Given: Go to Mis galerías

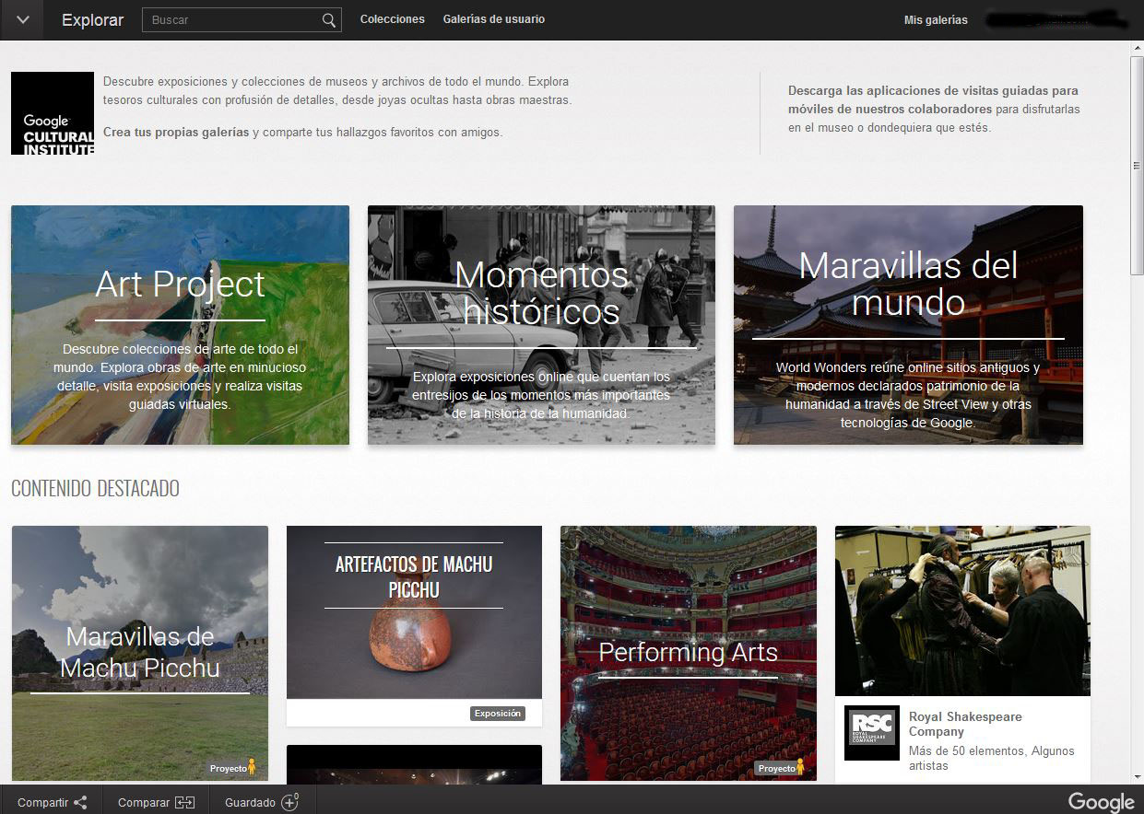Looking at the screenshot, I should (x=936, y=20).
